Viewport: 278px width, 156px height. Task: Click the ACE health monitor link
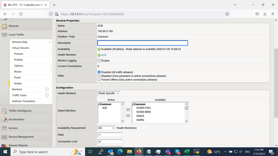click(x=104, y=55)
